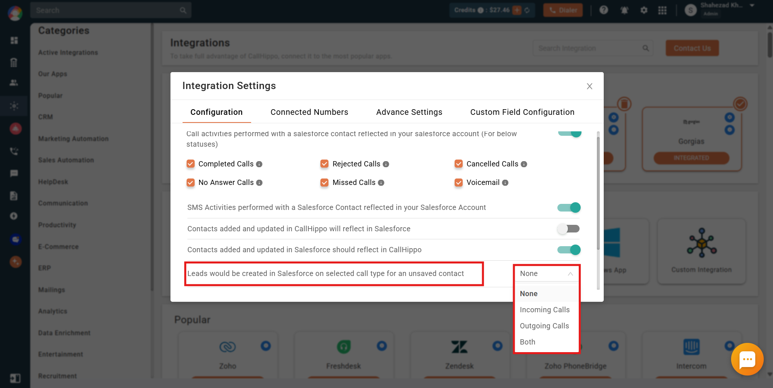
Task: Uncheck the No Answer Calls checkbox
Action: click(191, 183)
